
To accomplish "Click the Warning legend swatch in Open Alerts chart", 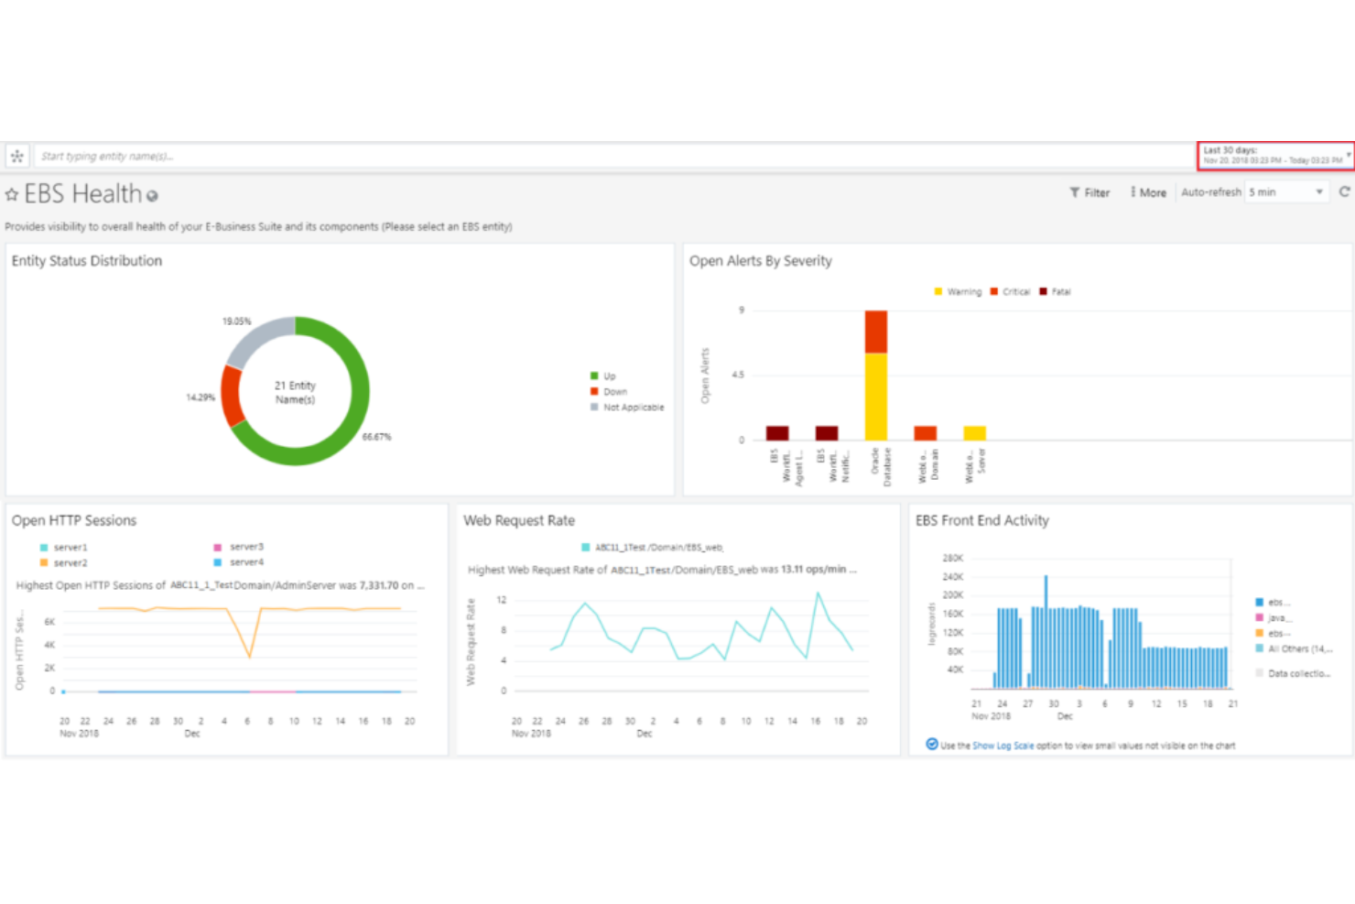I will (x=938, y=291).
